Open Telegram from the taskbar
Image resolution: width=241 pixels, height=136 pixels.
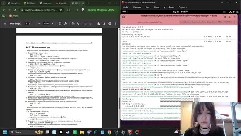click(89, 132)
